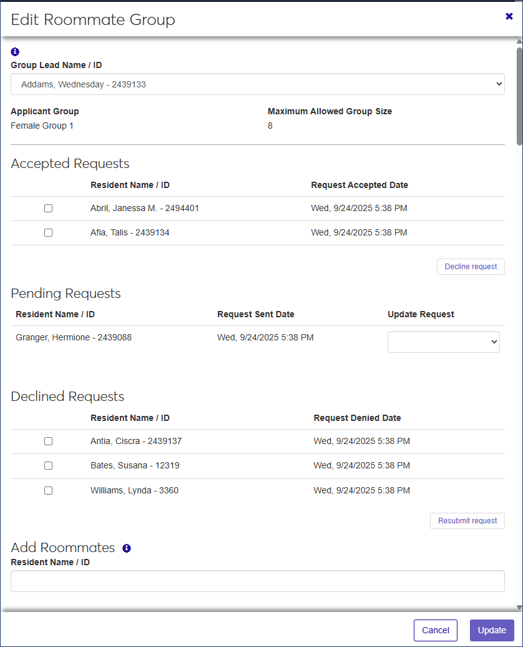Tick the Antia, Ciscra checkbox
This screenshot has height=647, width=523.
48,442
